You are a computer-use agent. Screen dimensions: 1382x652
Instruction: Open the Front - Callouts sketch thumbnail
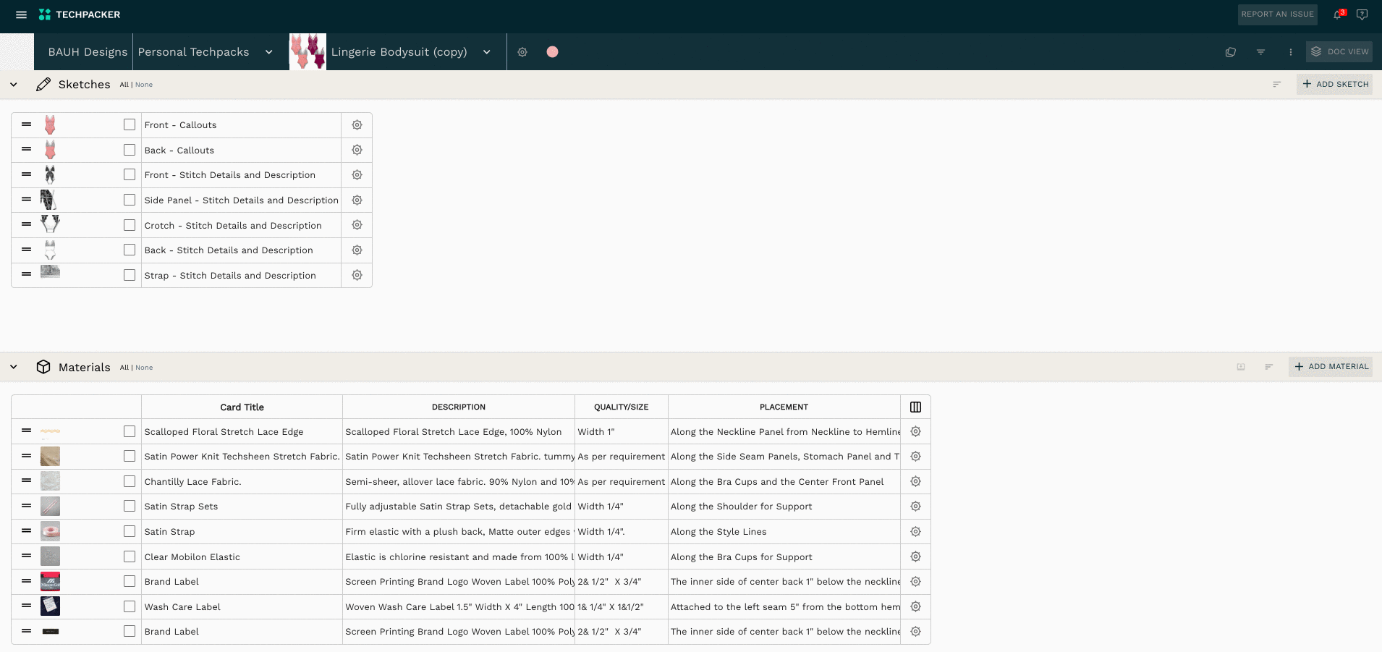[x=50, y=124]
